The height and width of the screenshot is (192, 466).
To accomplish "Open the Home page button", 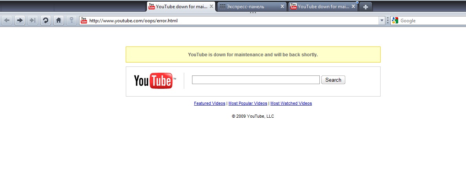I will 58,20.
